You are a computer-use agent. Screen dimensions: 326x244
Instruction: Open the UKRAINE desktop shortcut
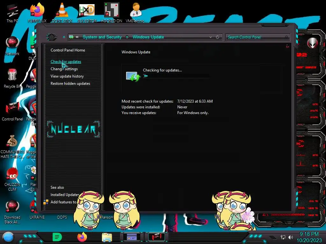37,217
